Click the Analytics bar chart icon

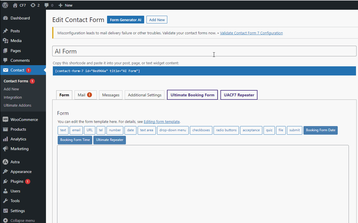5,139
